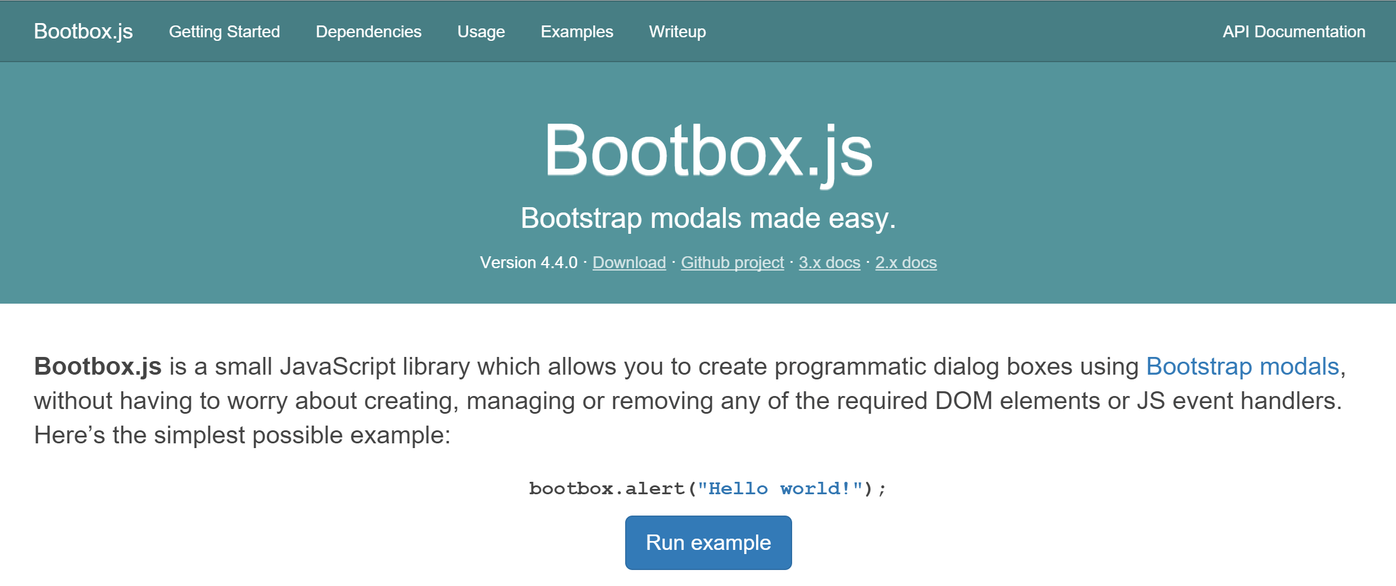Viewport: 1396px width, 586px height.
Task: Open the Usage nav item
Action: pyautogui.click(x=481, y=31)
